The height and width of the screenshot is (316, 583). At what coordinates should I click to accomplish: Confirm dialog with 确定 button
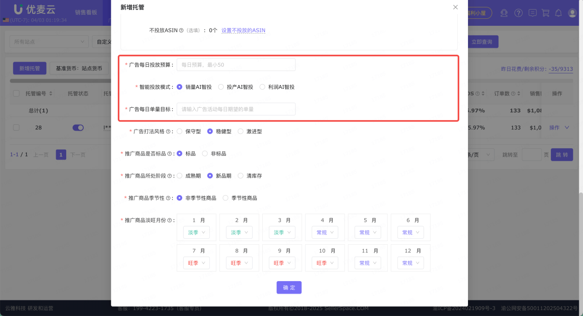(289, 287)
